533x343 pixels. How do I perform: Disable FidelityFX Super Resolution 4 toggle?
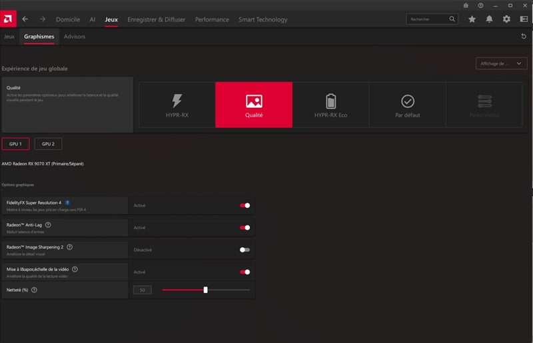click(x=245, y=205)
